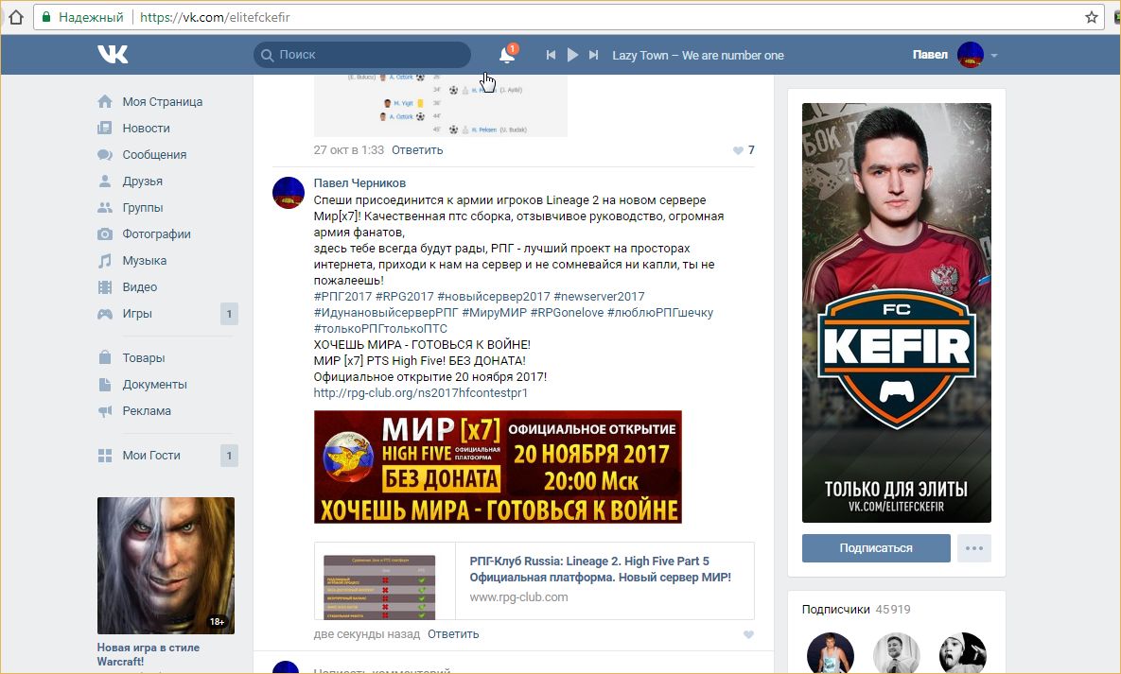Click the browser home icon

tap(15, 17)
